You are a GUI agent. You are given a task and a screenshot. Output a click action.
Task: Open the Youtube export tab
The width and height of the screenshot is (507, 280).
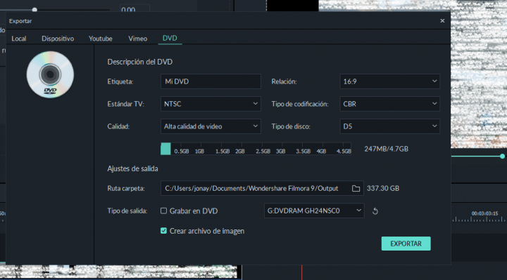click(x=101, y=39)
